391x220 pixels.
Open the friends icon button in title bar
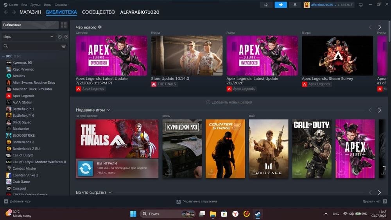pos(266,5)
